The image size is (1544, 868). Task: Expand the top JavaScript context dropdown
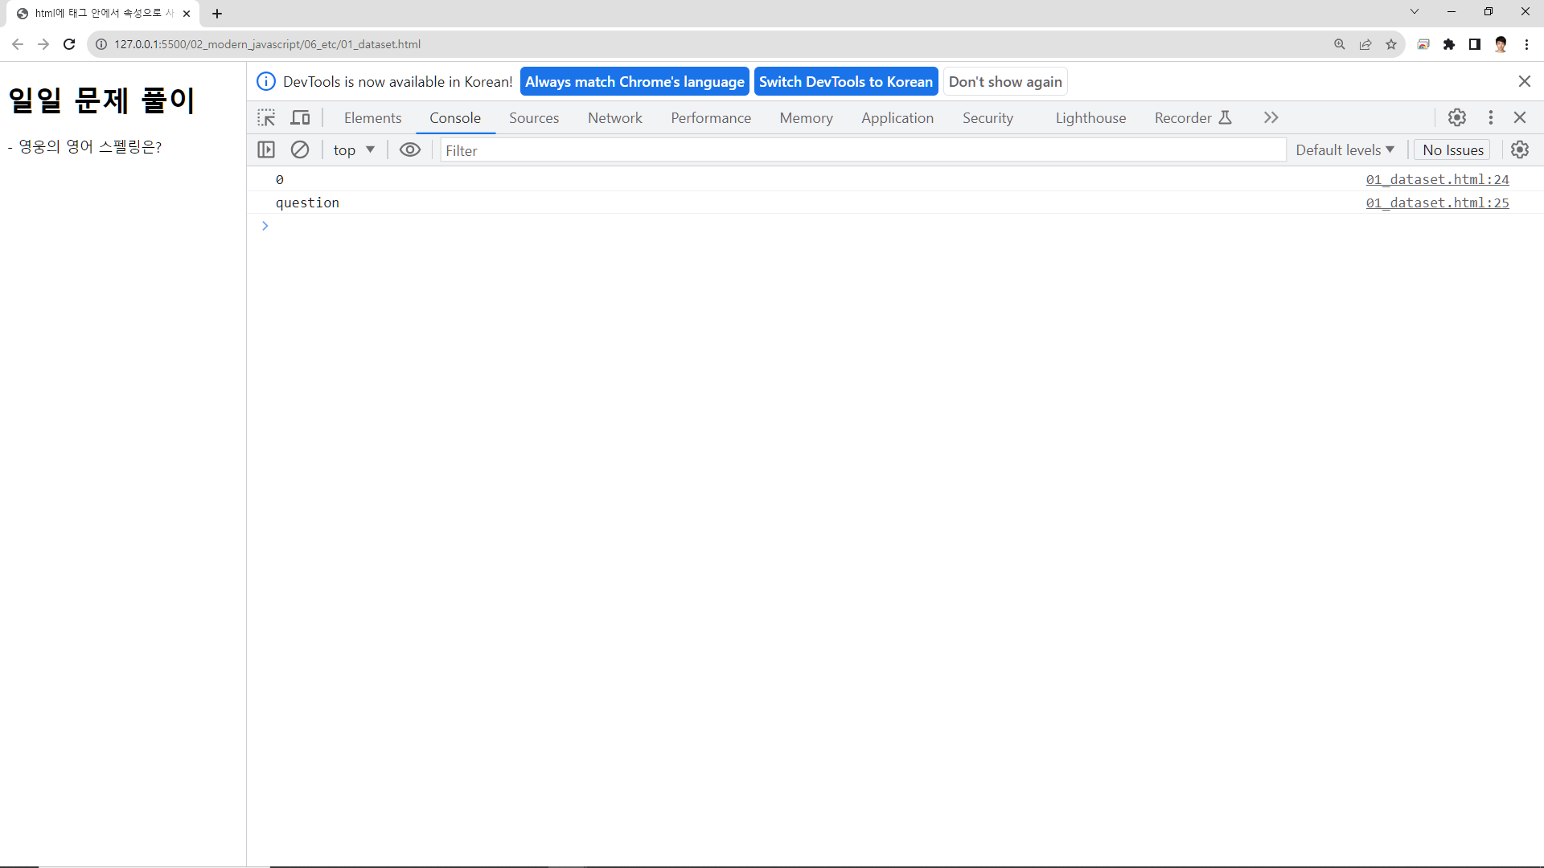[354, 150]
